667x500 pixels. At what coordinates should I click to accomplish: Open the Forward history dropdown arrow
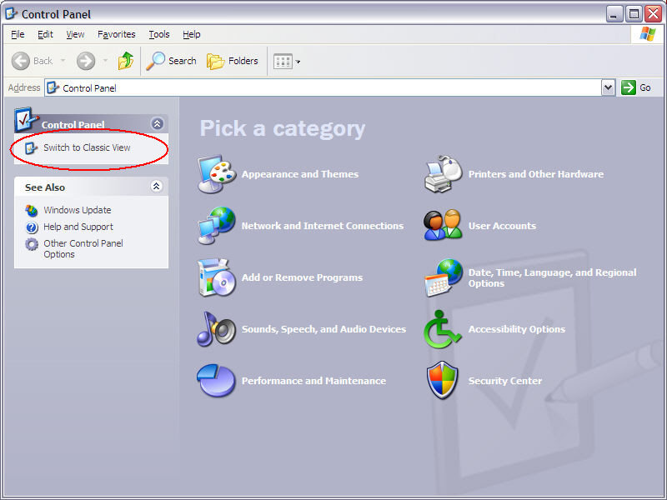(105, 61)
